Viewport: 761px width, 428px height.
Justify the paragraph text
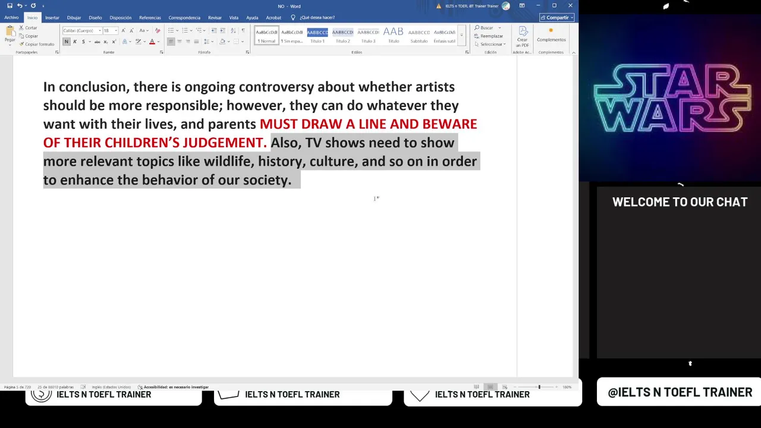tap(196, 42)
